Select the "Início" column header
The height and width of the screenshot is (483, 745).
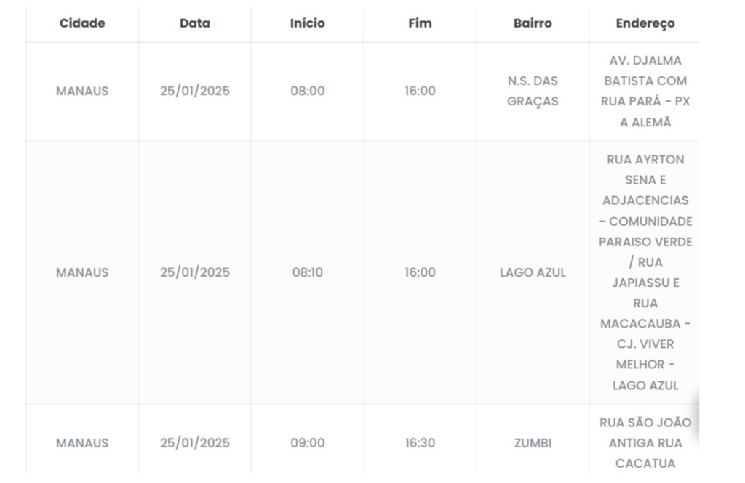[x=308, y=23]
